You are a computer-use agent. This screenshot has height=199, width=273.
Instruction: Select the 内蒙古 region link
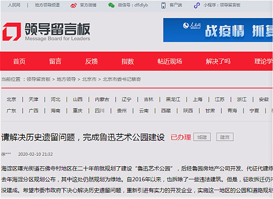click(x=102, y=99)
